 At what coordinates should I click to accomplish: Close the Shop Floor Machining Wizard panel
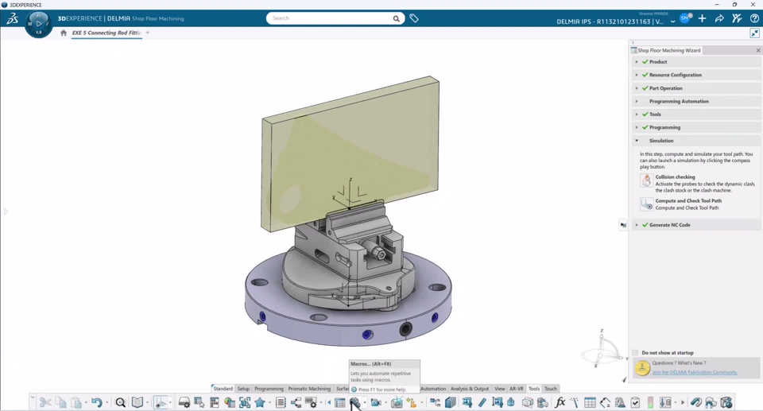tap(757, 50)
